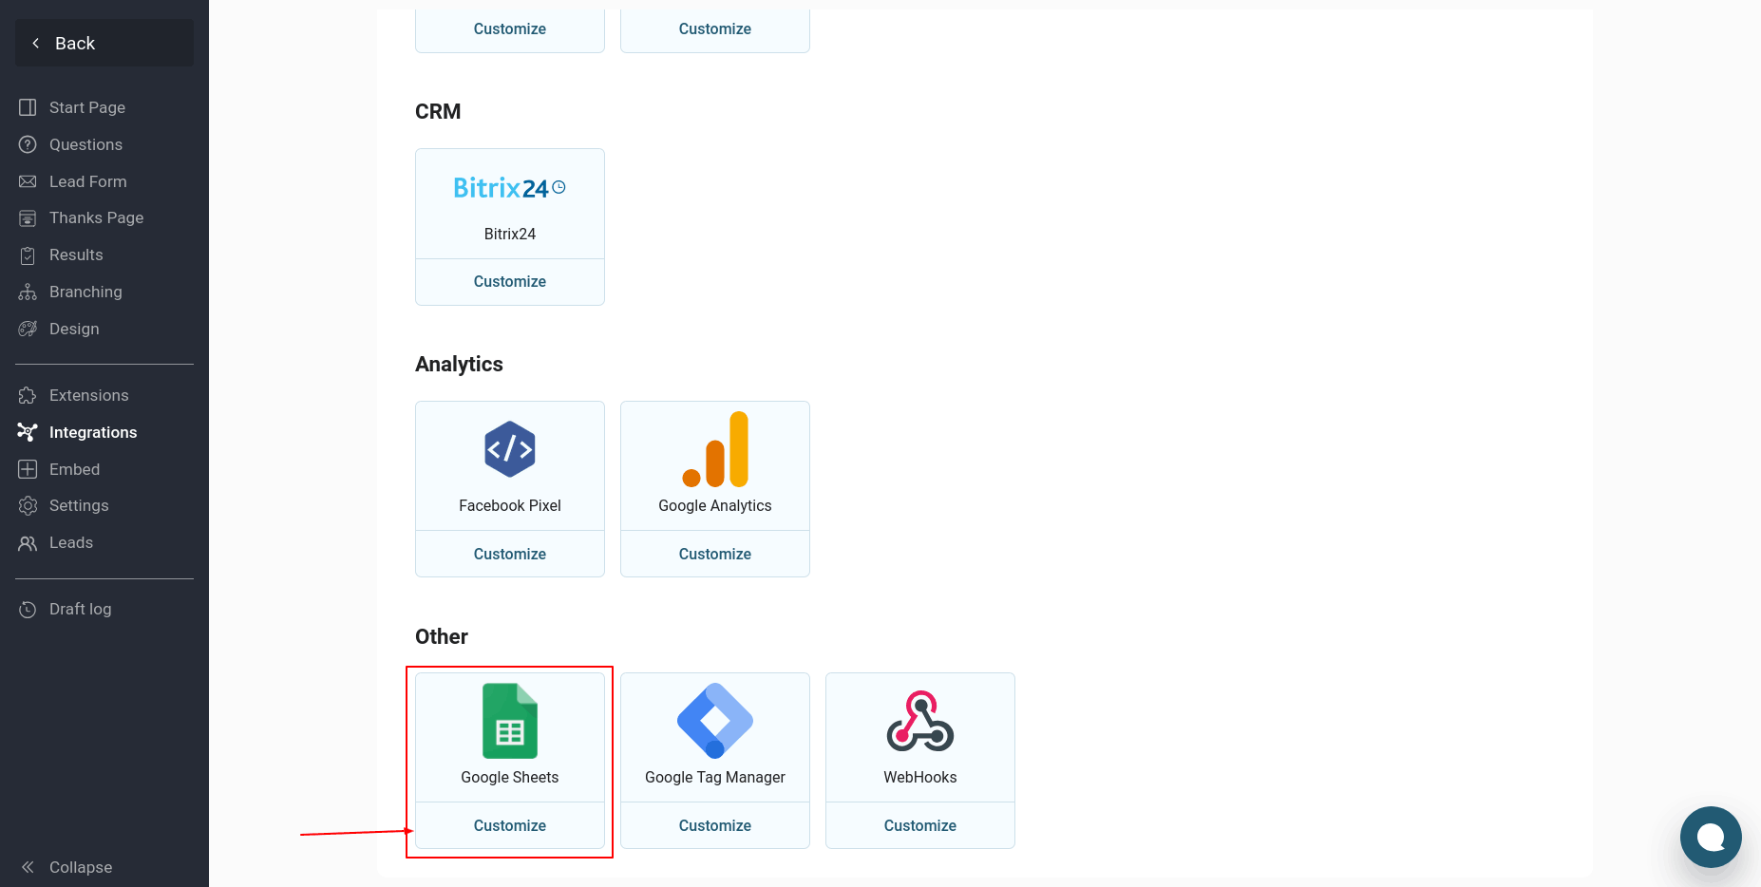Go back using the Back button

pyautogui.click(x=104, y=43)
